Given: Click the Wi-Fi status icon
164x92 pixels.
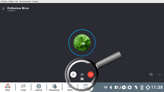Looking at the screenshot, I should [x=106, y=87].
